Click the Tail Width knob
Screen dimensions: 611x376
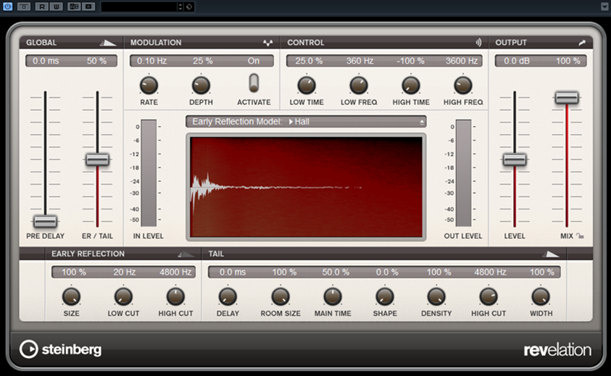pyautogui.click(x=541, y=296)
